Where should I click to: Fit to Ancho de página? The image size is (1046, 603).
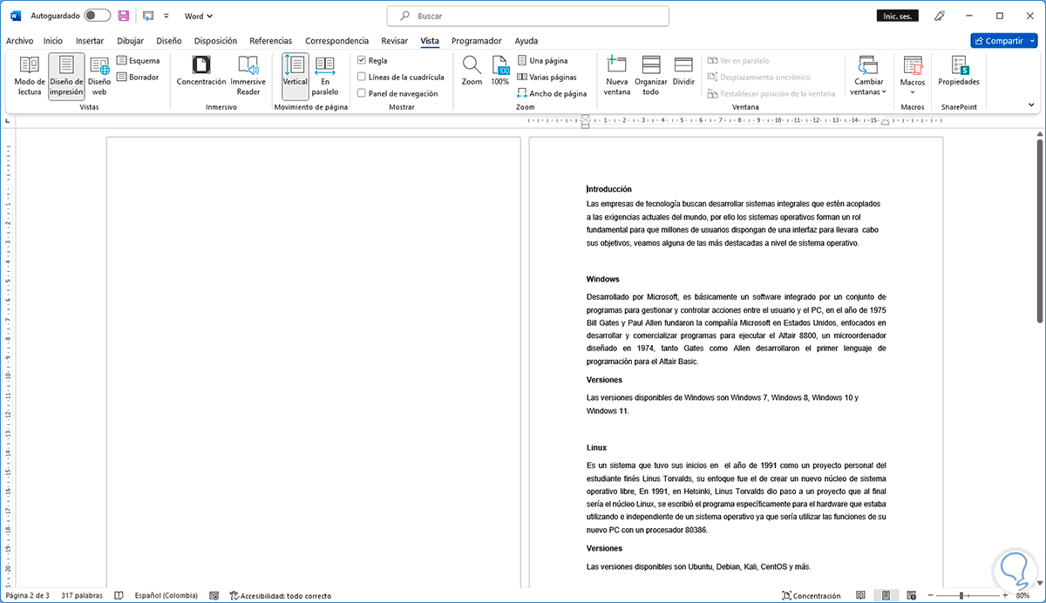[x=552, y=93]
